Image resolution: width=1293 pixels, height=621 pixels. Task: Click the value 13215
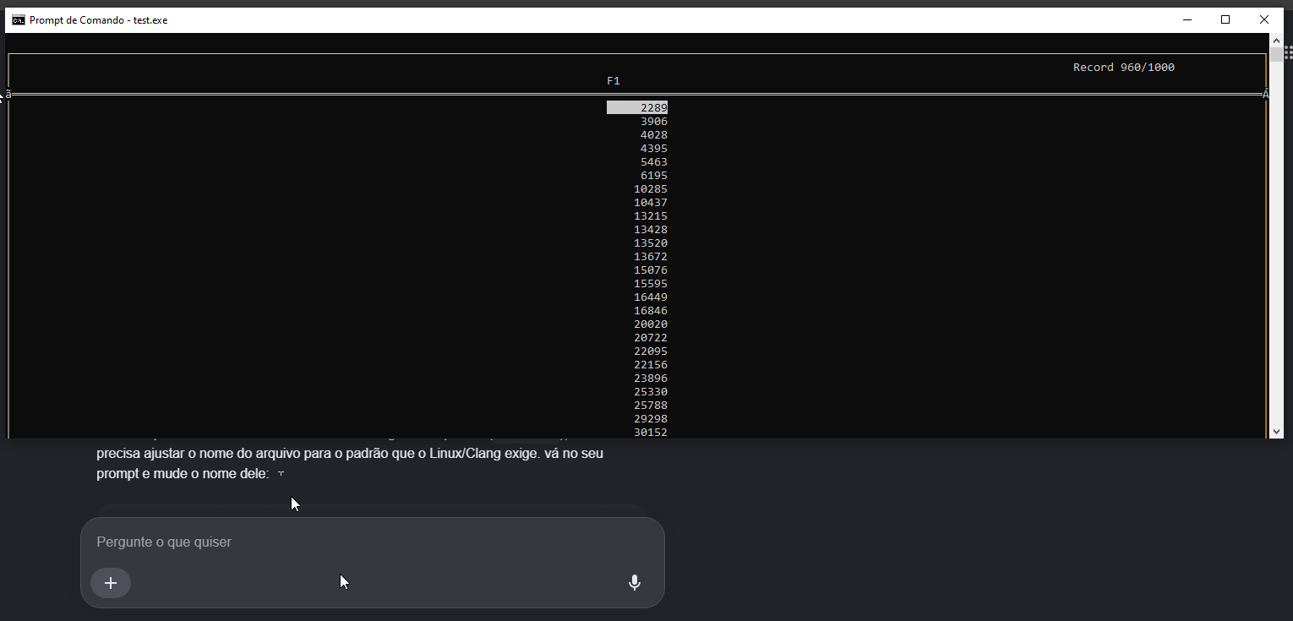point(651,216)
